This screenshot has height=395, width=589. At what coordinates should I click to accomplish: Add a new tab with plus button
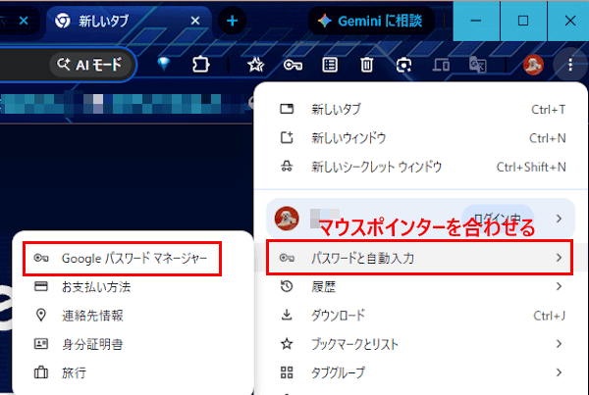(x=232, y=21)
